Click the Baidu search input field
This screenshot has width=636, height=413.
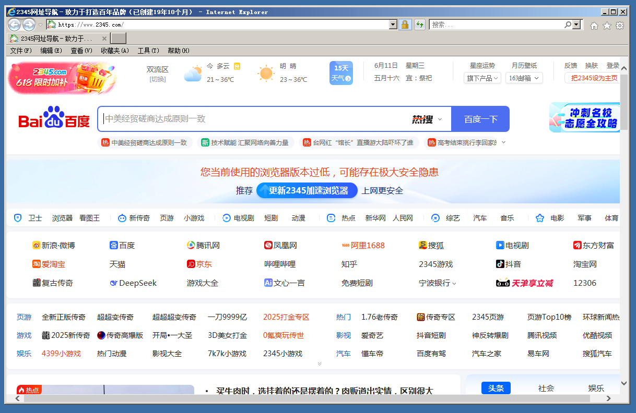point(253,119)
